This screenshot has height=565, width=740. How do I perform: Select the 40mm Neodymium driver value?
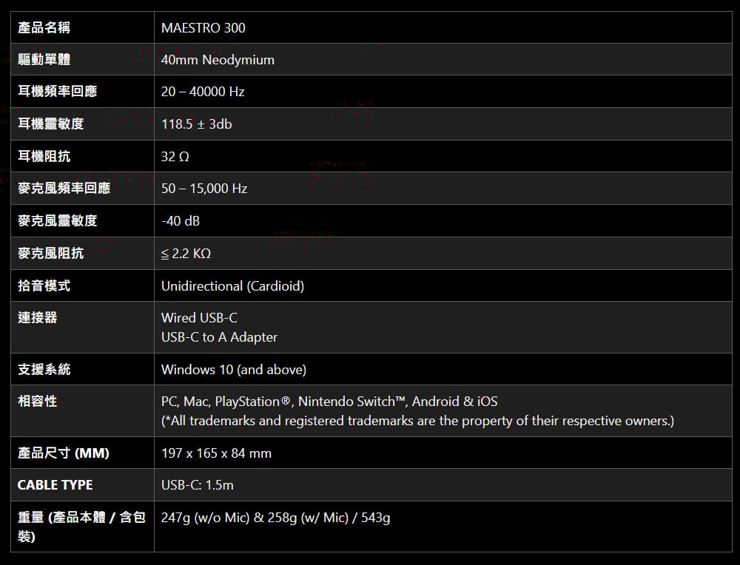(x=218, y=60)
